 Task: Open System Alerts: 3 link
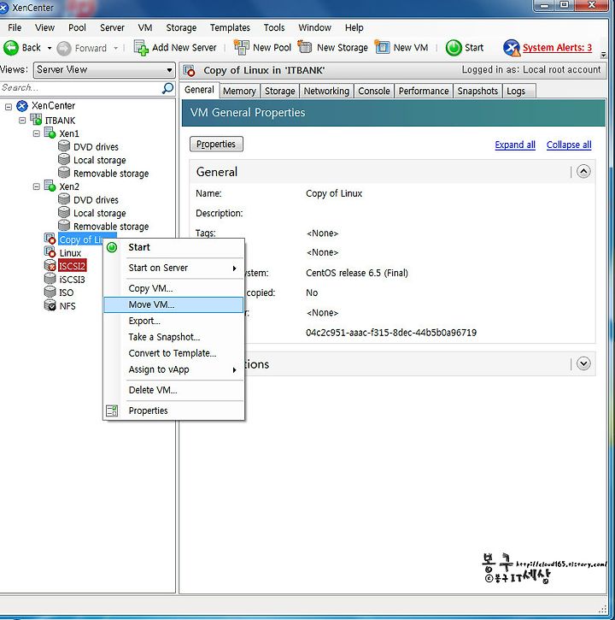pos(557,48)
